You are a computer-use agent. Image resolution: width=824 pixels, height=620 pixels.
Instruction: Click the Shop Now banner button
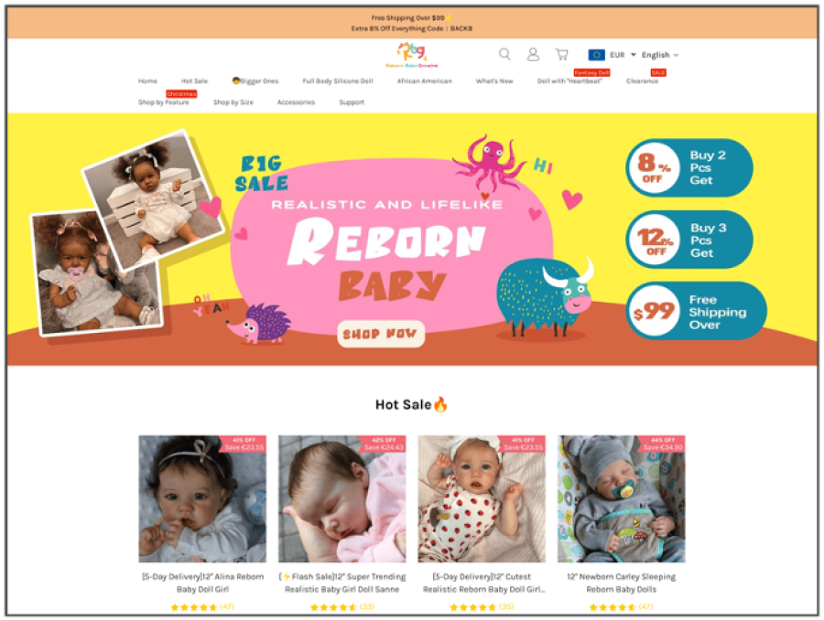point(381,334)
